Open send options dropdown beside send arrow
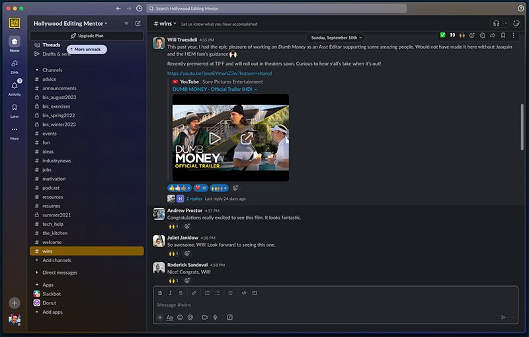The height and width of the screenshot is (337, 529). click(512, 317)
